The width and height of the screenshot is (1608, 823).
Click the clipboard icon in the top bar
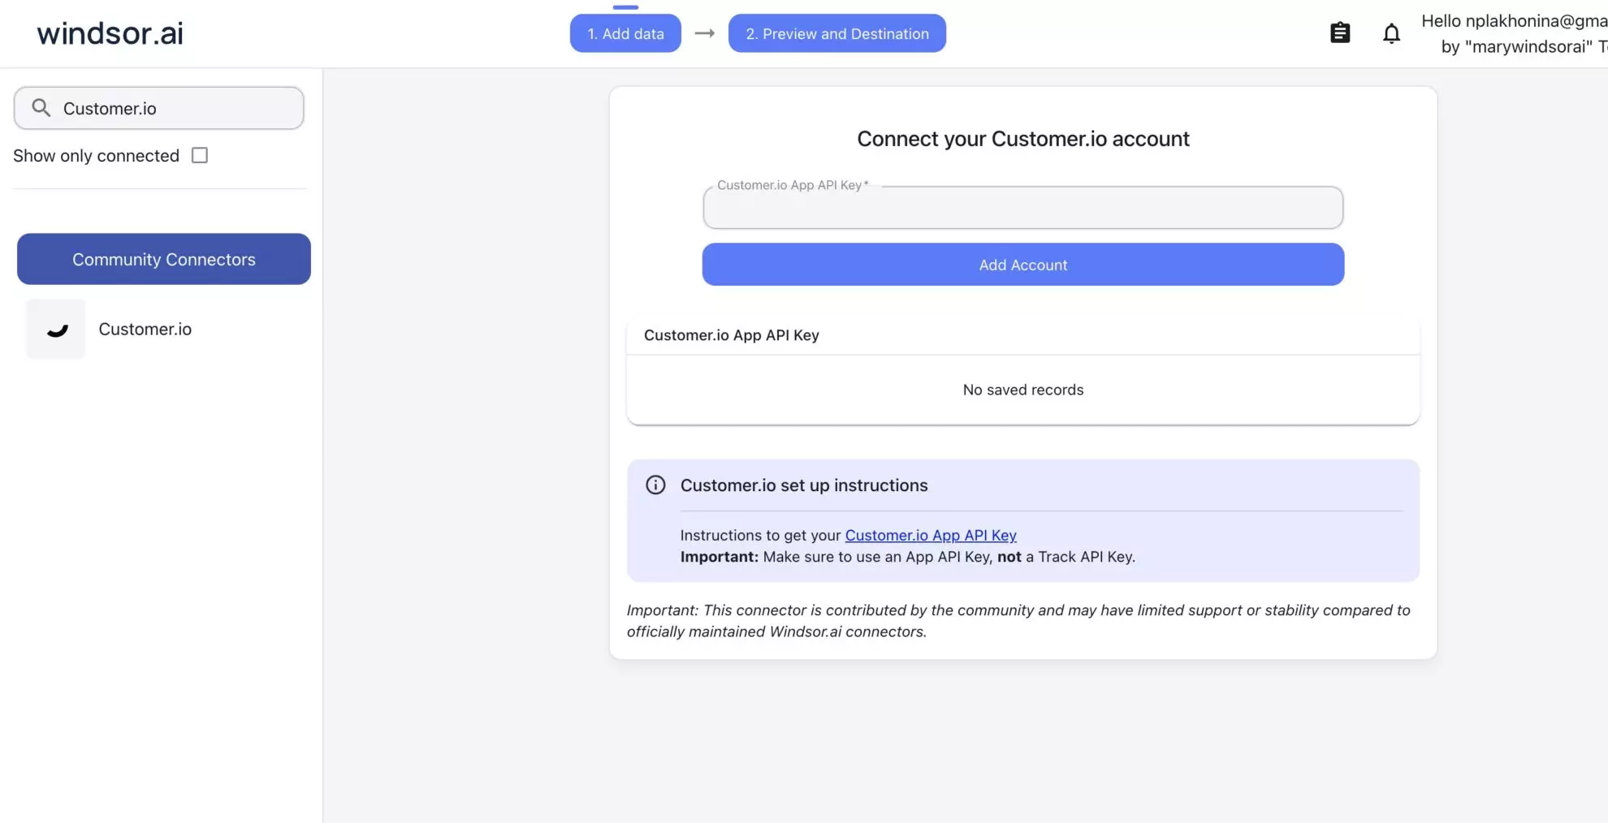[x=1339, y=32]
